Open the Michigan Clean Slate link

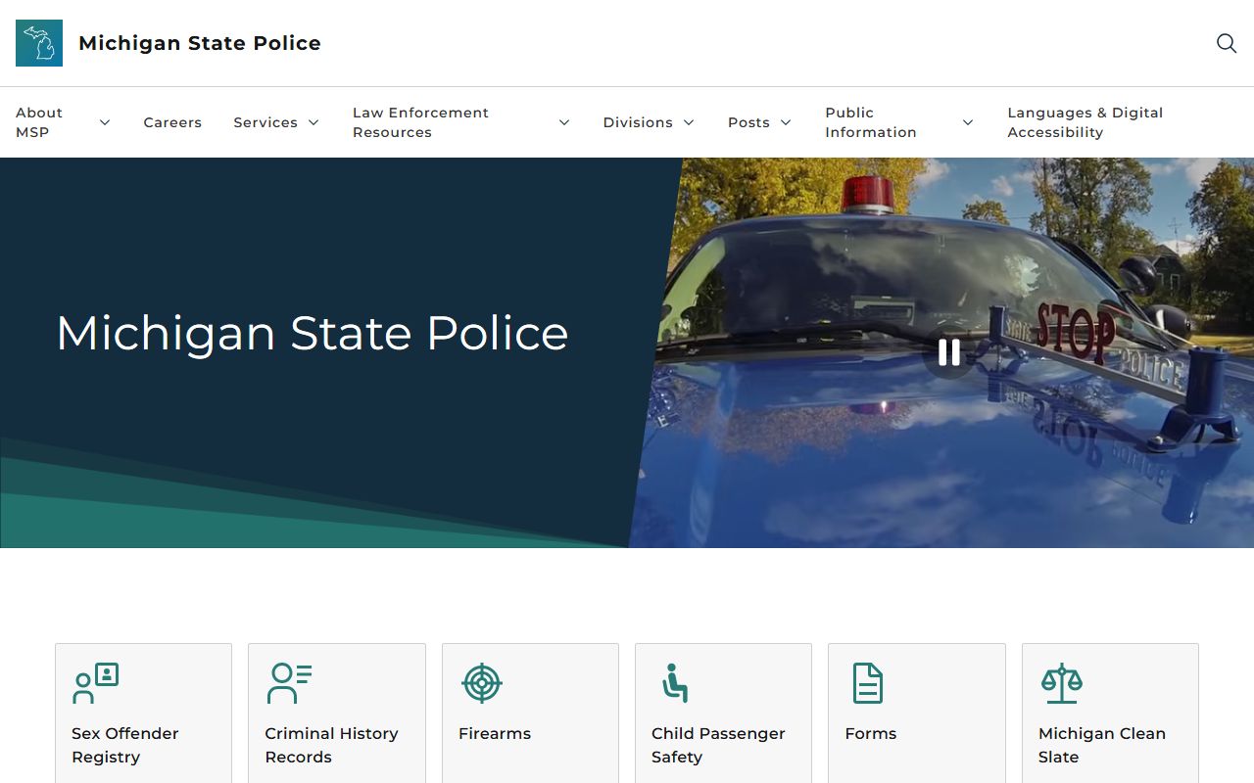tap(1102, 745)
